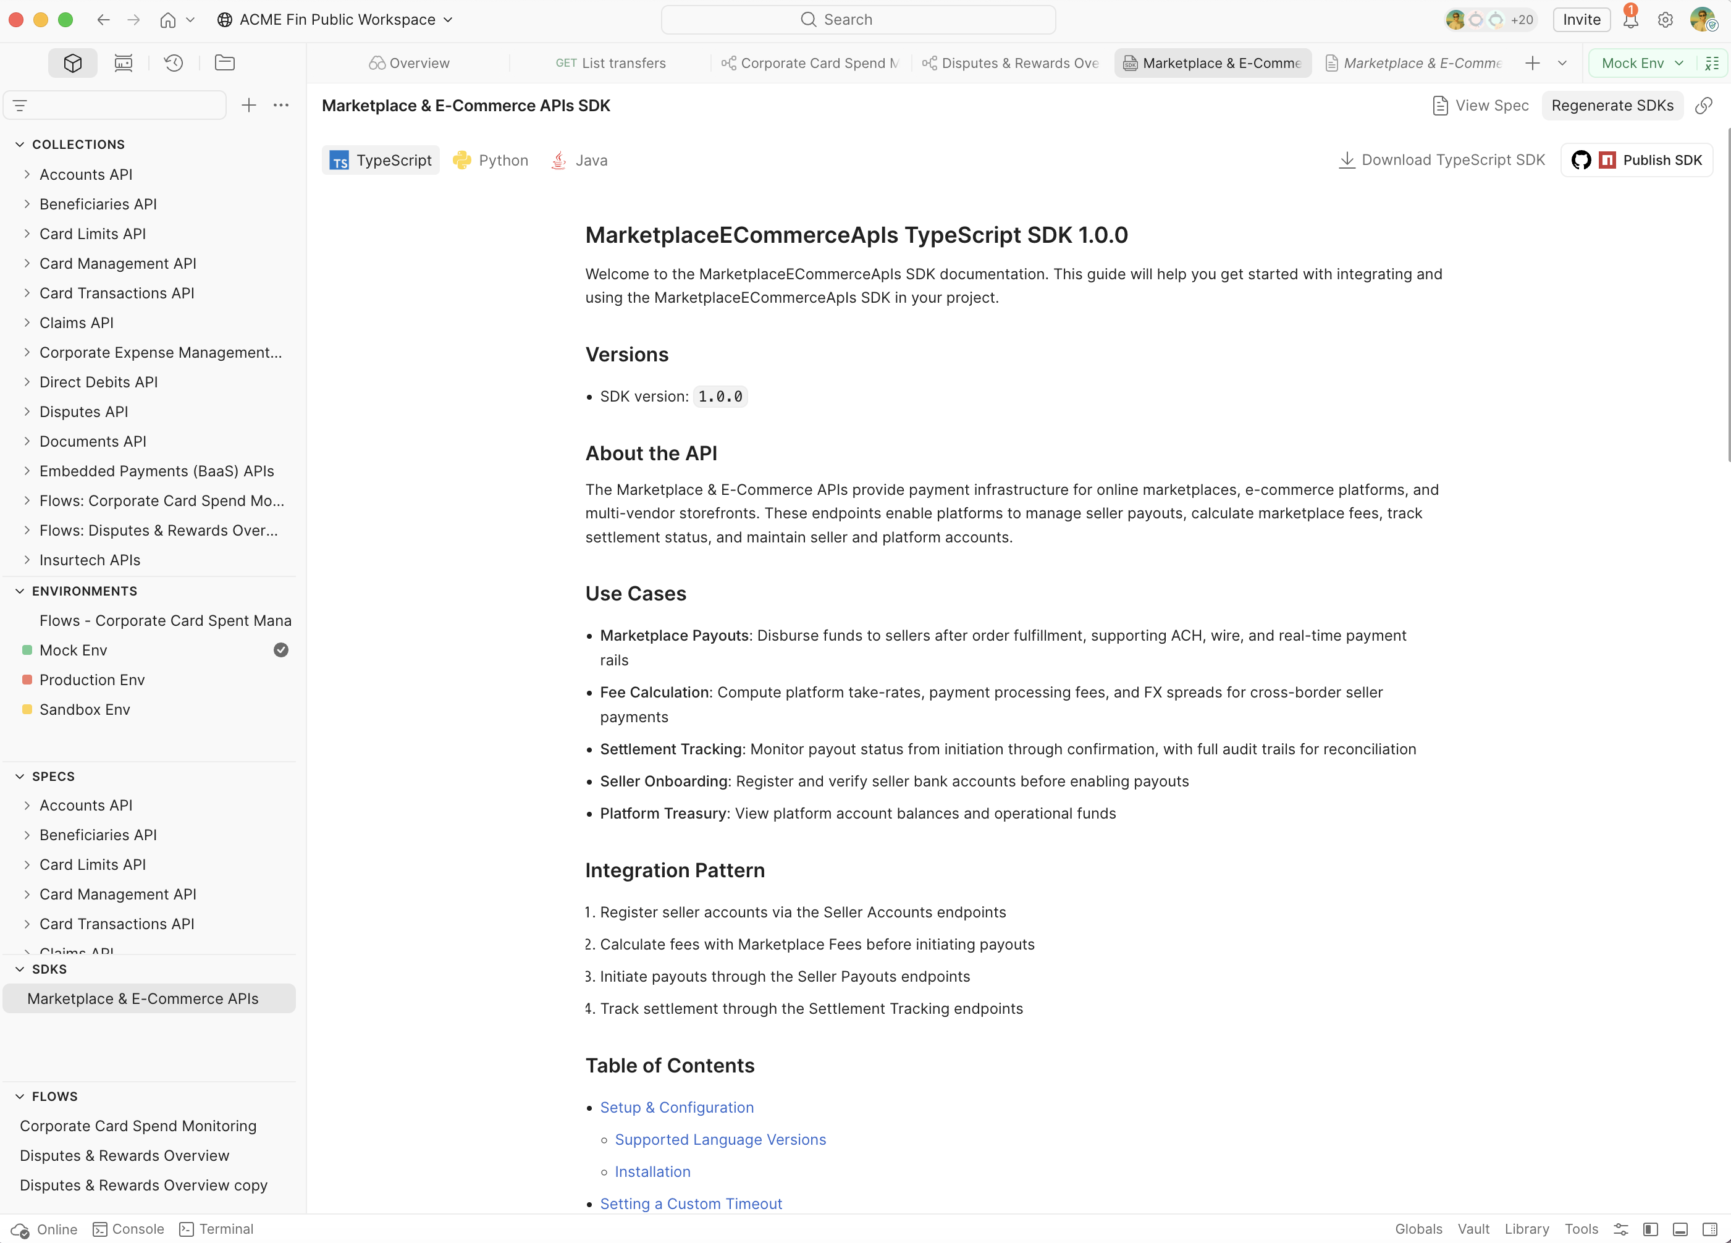Switch to Disputes & Rewards Overview tab
This screenshot has height=1243, width=1731.
pyautogui.click(x=1011, y=64)
